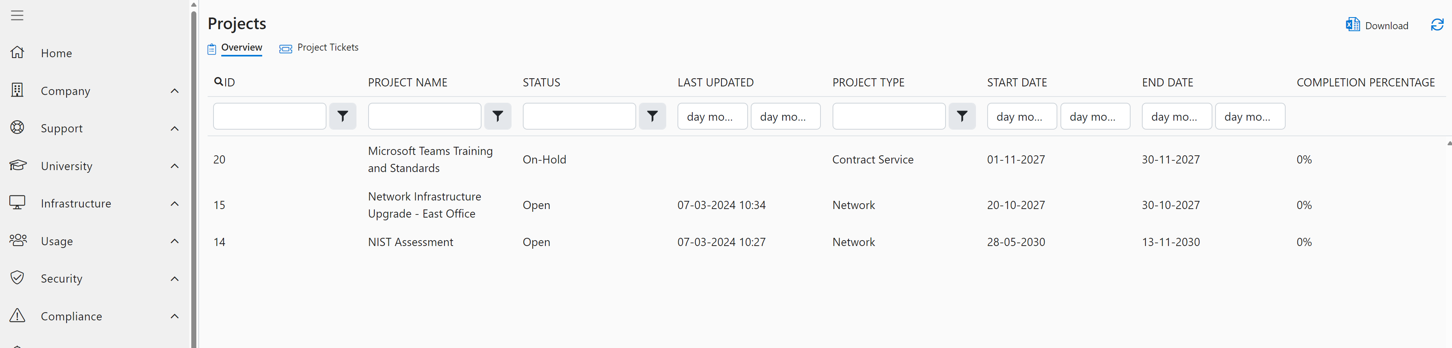1452x348 pixels.
Task: Click the Support headset icon
Action: pyautogui.click(x=18, y=128)
